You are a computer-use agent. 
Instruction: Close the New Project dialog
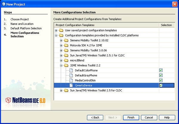175,4
